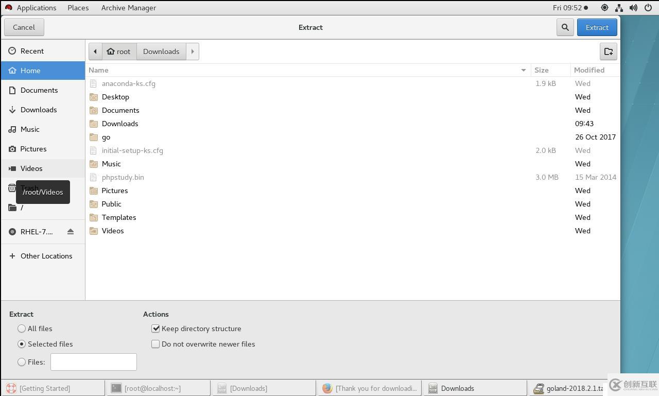Click the Cancel button
This screenshot has height=396, width=659.
[x=24, y=27]
